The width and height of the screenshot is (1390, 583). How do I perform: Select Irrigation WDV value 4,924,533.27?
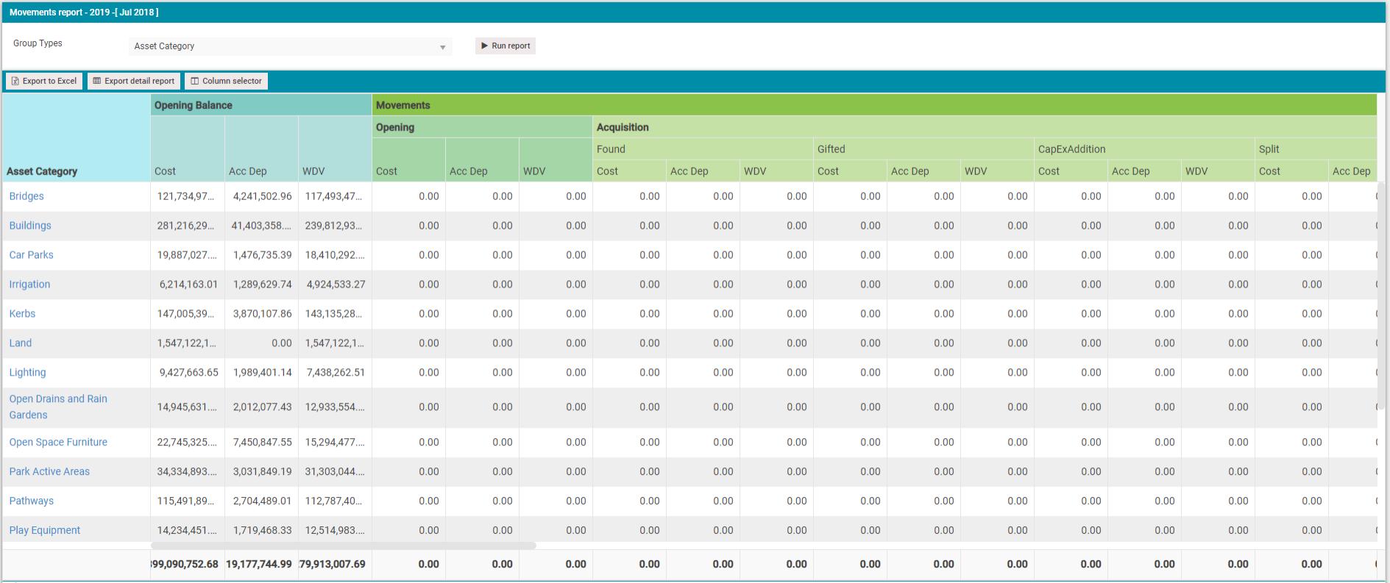pos(336,285)
